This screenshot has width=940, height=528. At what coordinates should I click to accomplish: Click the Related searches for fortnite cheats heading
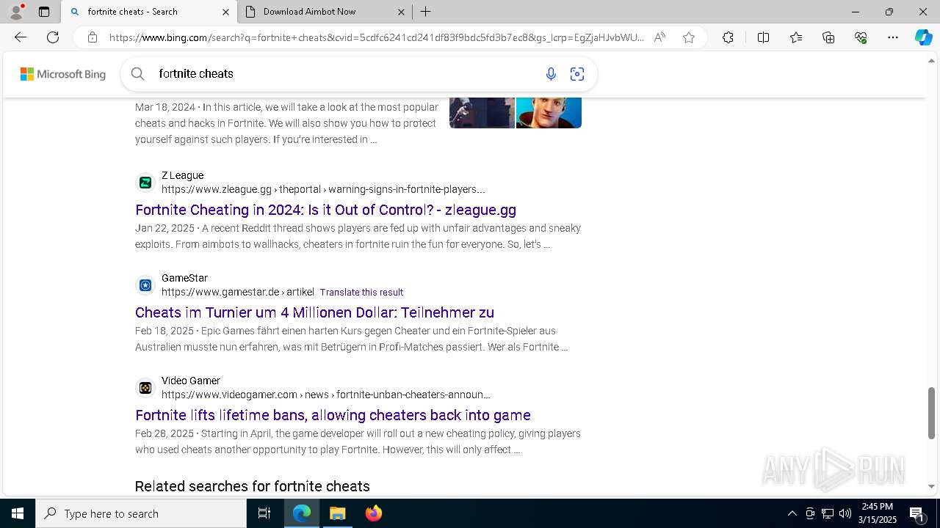[252, 486]
